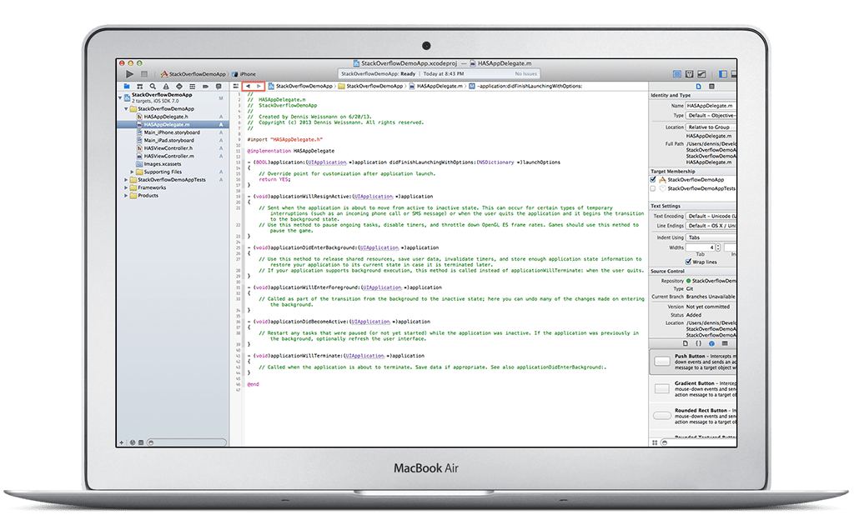Open the Symbol navigator
This screenshot has width=854, height=530.
coord(140,87)
